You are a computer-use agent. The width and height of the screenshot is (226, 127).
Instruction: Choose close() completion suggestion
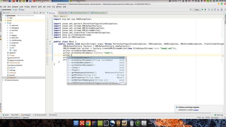[x=96, y=68]
